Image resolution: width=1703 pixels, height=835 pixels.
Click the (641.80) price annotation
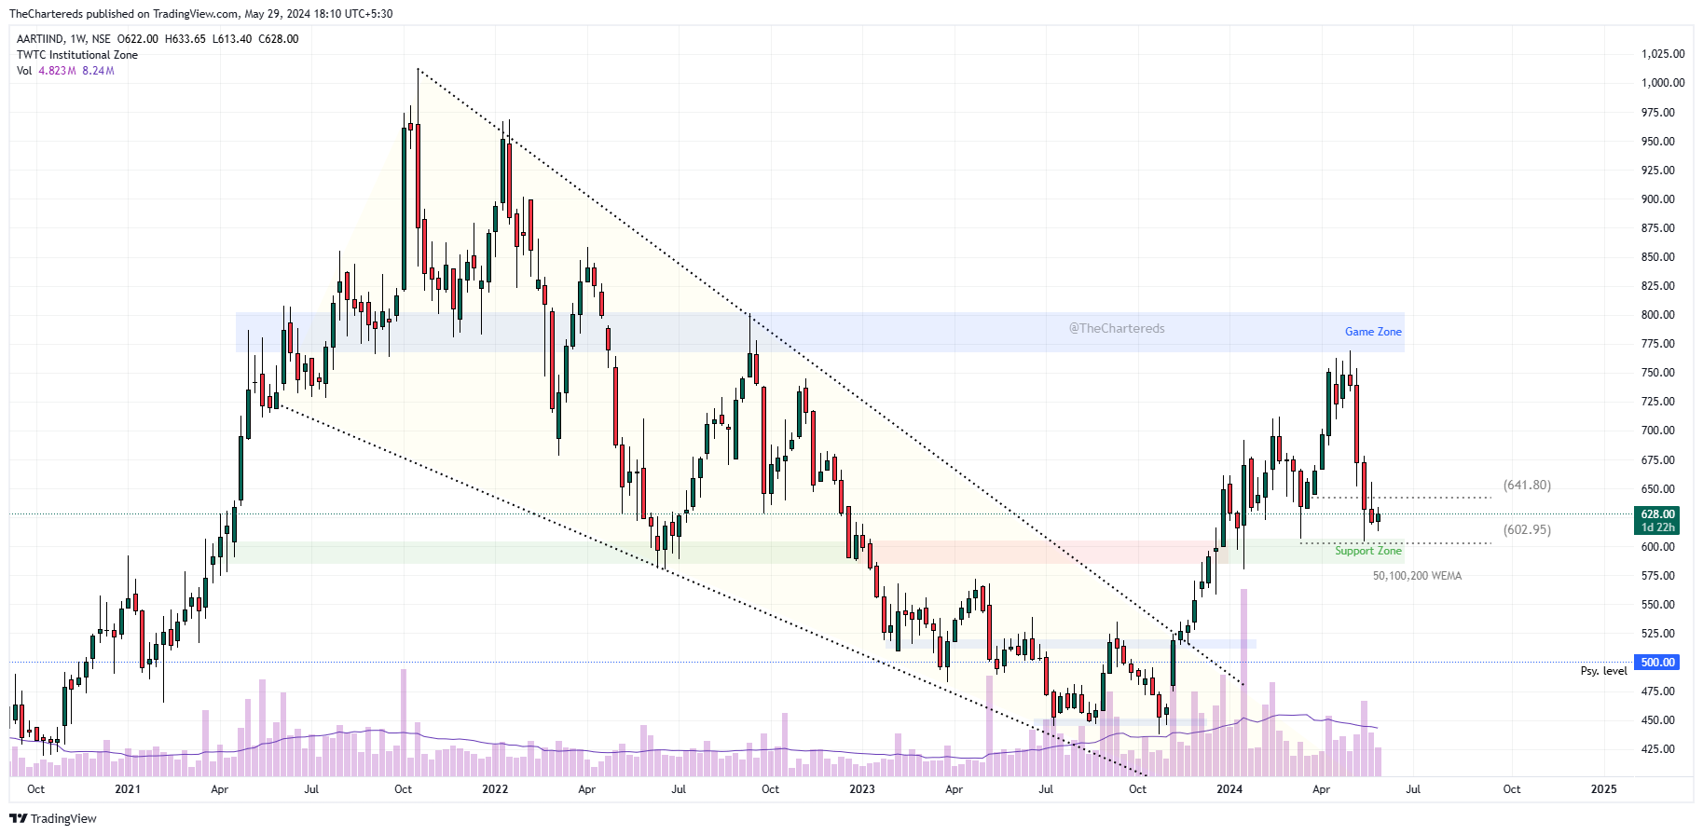(1527, 486)
